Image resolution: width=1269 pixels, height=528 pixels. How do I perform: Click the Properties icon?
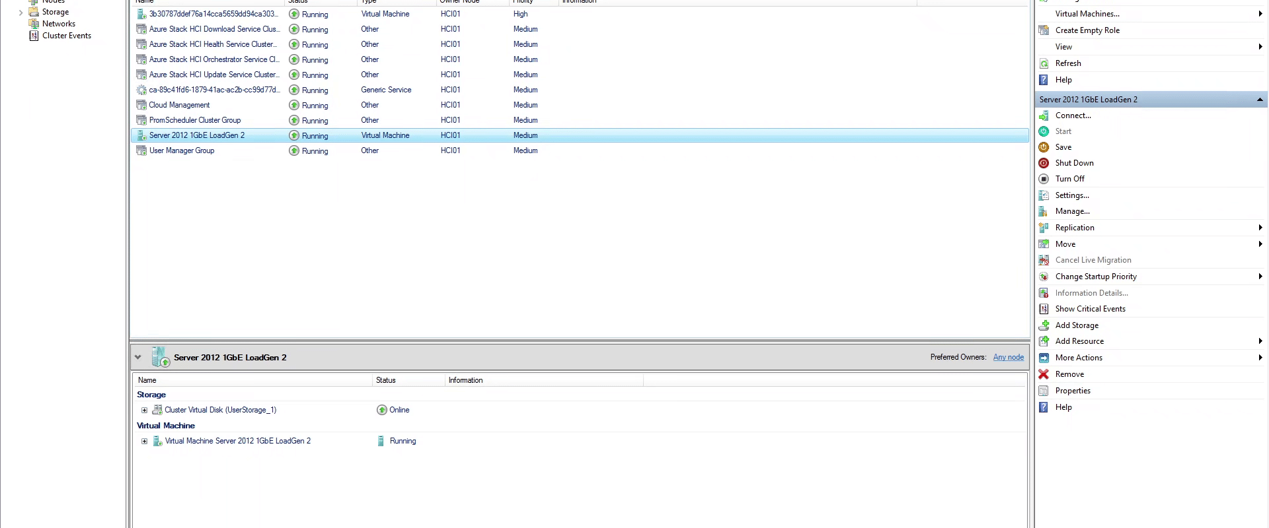1044,391
